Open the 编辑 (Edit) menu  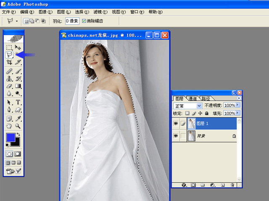(x=27, y=12)
